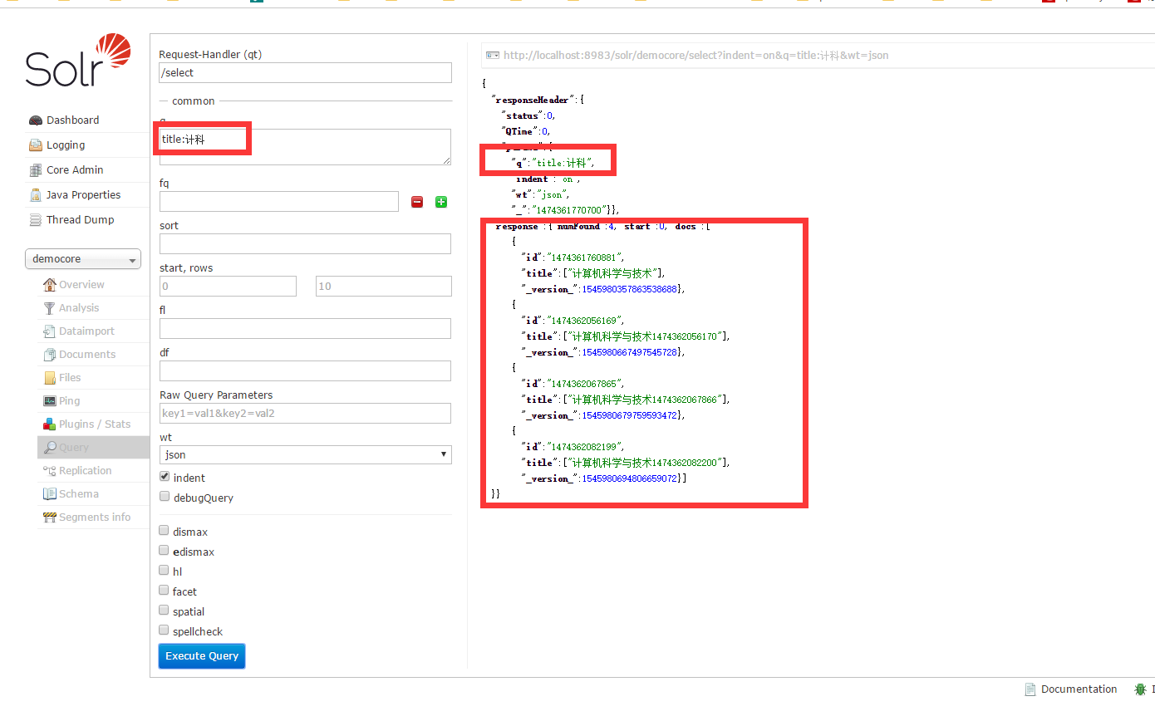Click the Ping icon
The image size is (1155, 721).
[50, 401]
